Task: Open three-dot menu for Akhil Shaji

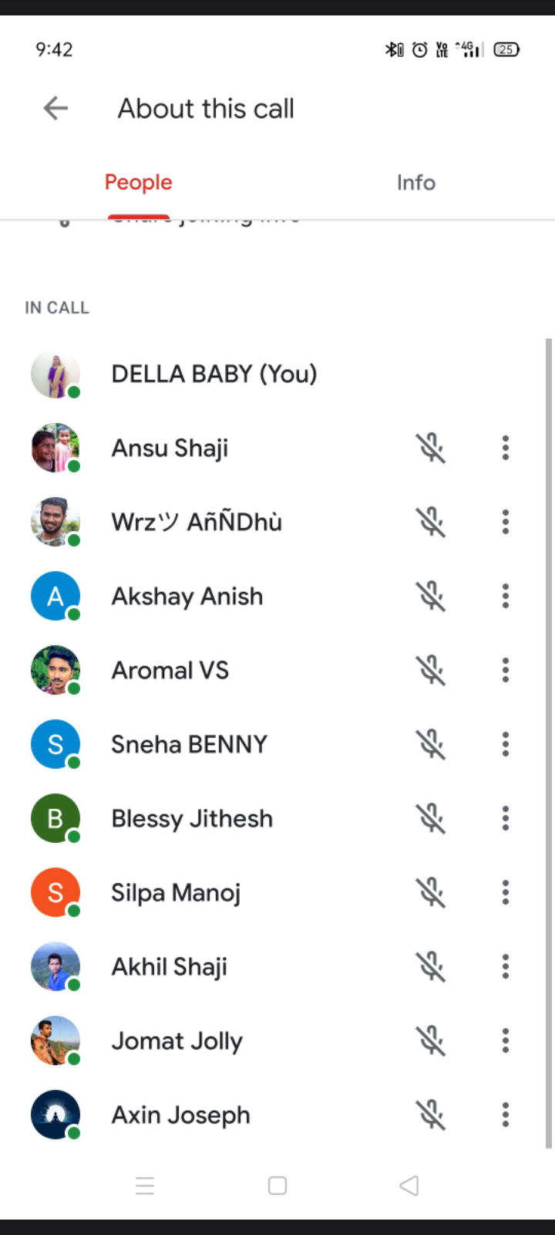Action: pyautogui.click(x=506, y=966)
